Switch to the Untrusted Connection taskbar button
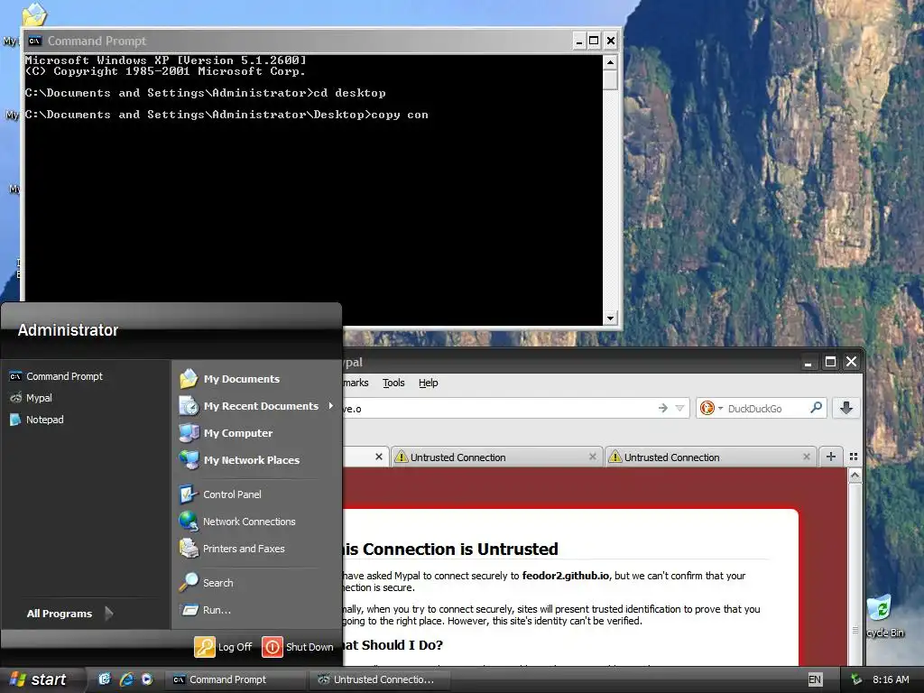 [380, 679]
